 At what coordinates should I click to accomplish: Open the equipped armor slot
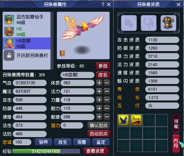pos(168,23)
